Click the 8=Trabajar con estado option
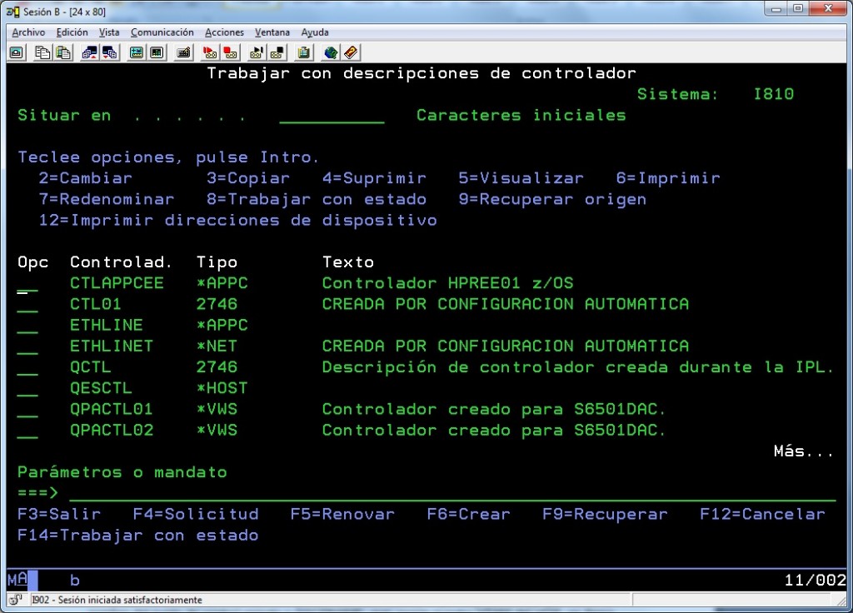 pos(317,199)
